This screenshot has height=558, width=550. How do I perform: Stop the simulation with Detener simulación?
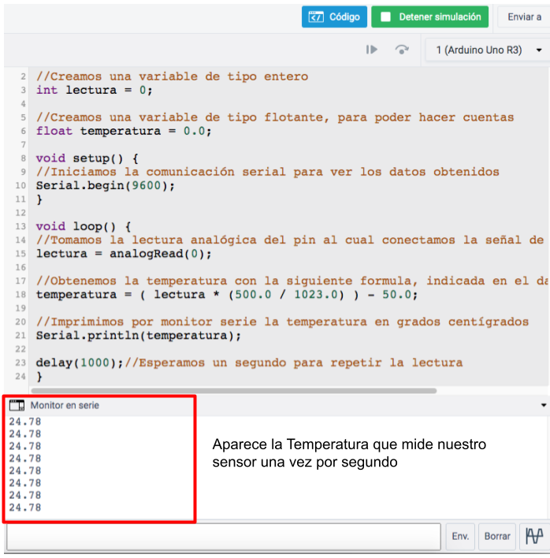pos(429,17)
